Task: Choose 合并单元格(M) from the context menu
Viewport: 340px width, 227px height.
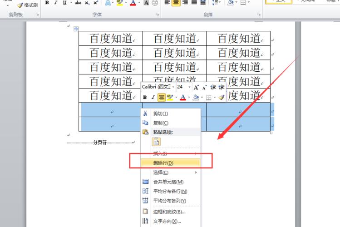Action: 170,182
